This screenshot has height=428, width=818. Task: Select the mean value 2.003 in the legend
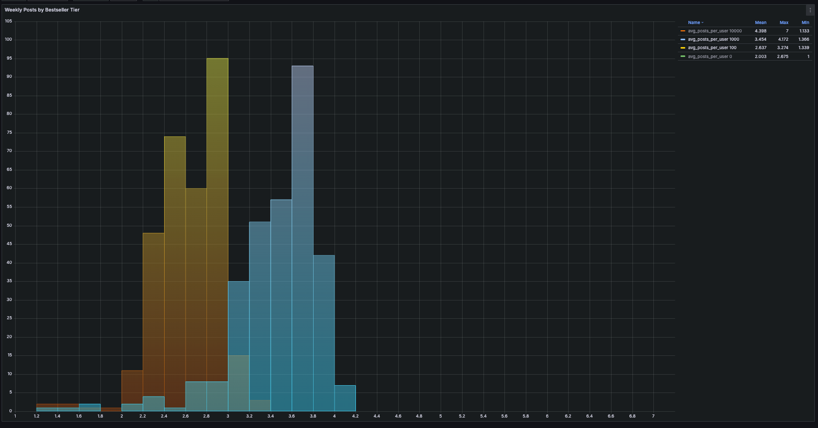pos(761,56)
